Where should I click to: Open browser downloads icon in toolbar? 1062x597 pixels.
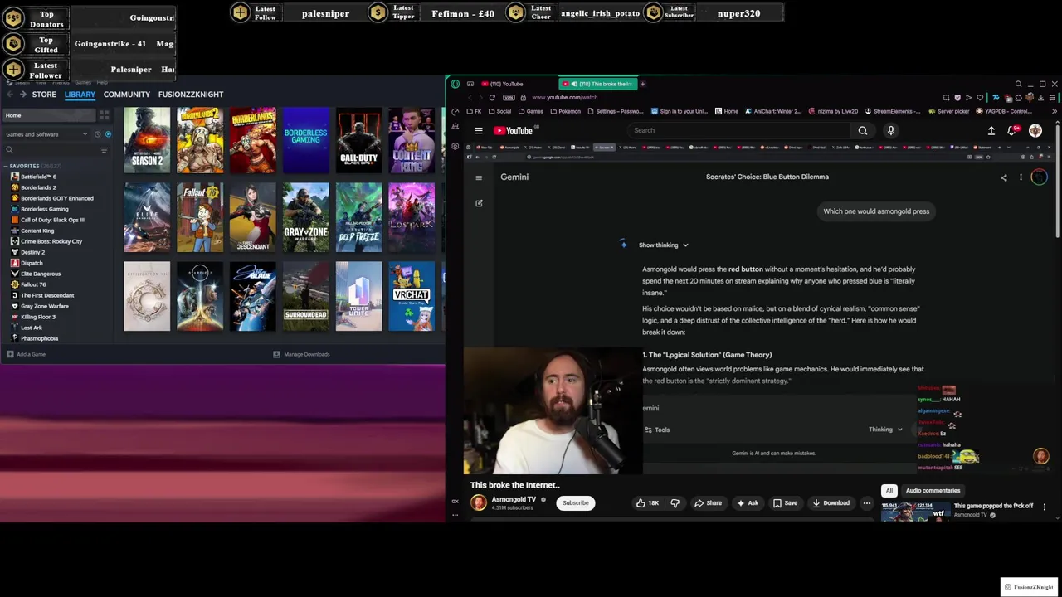1040,98
